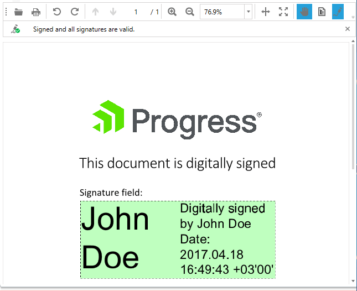This screenshot has width=357, height=291.
Task: Open toolbar overflow options arrow
Action: click(x=353, y=17)
